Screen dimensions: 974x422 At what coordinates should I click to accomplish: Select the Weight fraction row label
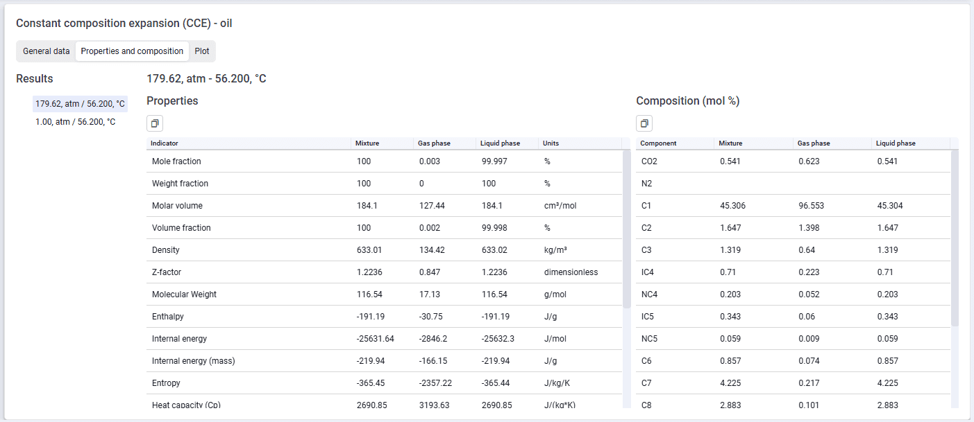pyautogui.click(x=180, y=184)
